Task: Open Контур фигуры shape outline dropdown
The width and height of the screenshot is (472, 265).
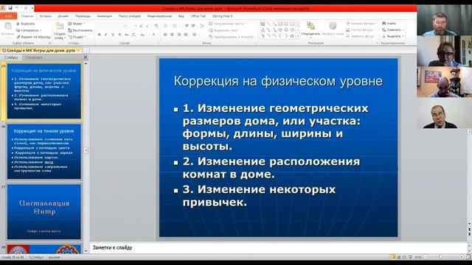Action: tap(361, 30)
